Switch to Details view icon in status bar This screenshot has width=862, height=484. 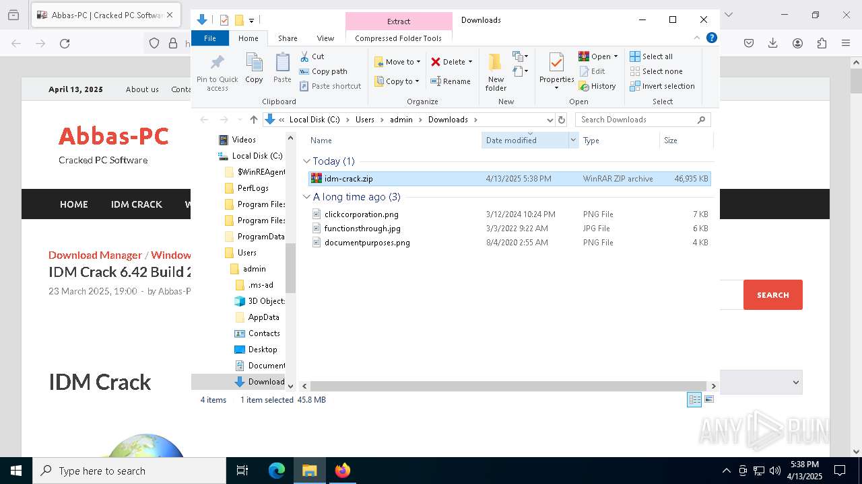694,399
